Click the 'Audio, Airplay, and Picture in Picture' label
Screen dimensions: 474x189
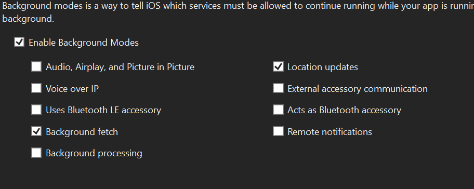click(120, 67)
